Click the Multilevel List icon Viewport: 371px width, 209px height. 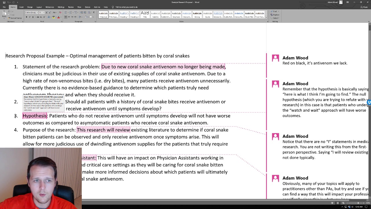(76, 12)
